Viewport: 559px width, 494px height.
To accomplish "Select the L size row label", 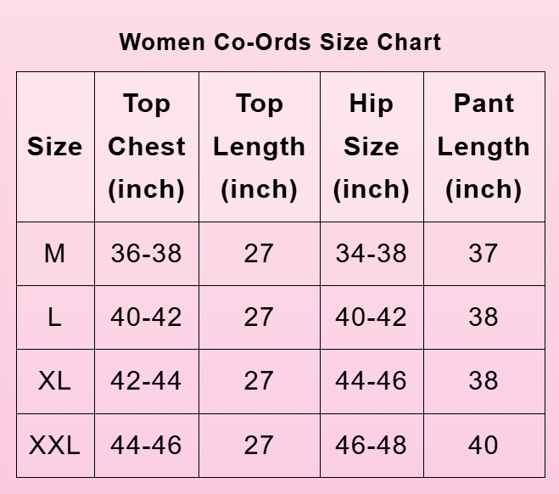I will (54, 317).
